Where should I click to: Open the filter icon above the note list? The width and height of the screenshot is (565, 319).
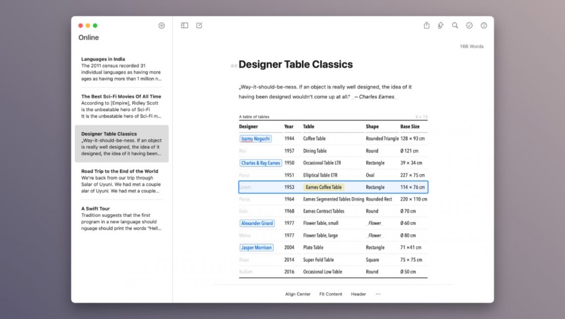(162, 25)
